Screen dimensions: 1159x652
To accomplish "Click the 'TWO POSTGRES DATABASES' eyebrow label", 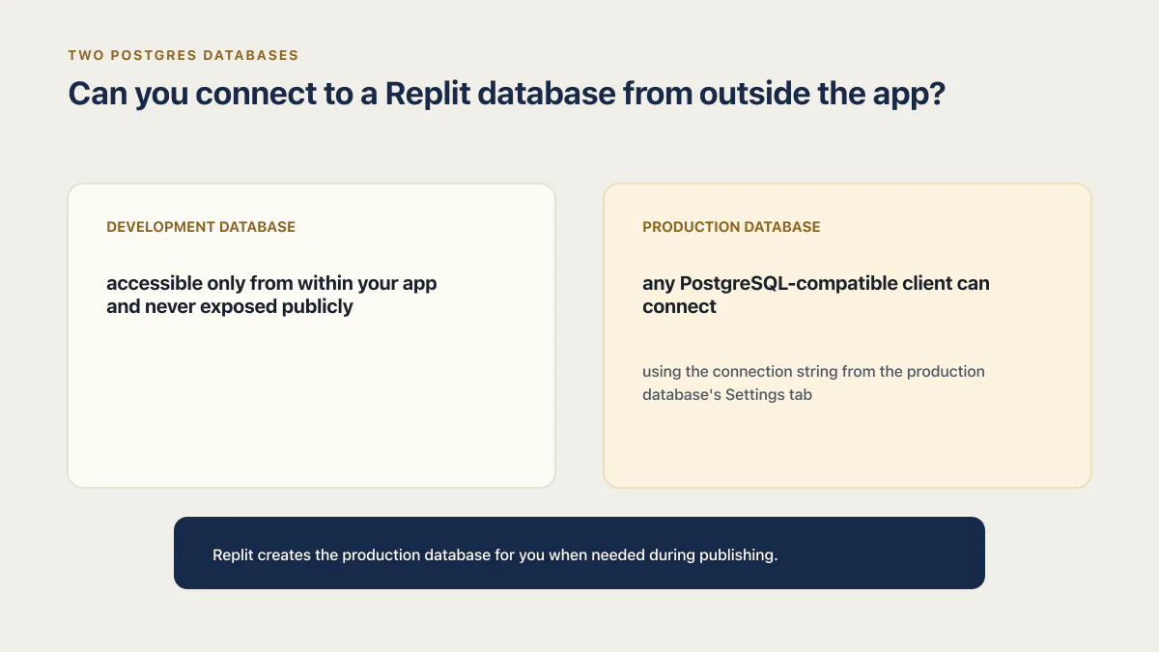I will point(184,56).
